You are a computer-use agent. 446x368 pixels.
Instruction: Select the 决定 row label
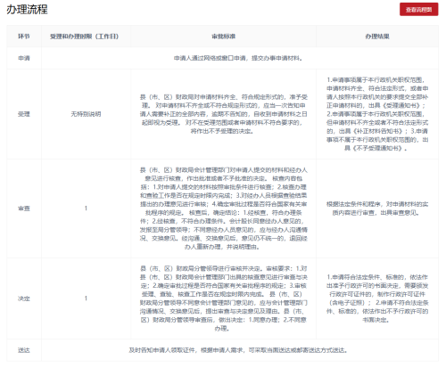pyautogui.click(x=24, y=298)
